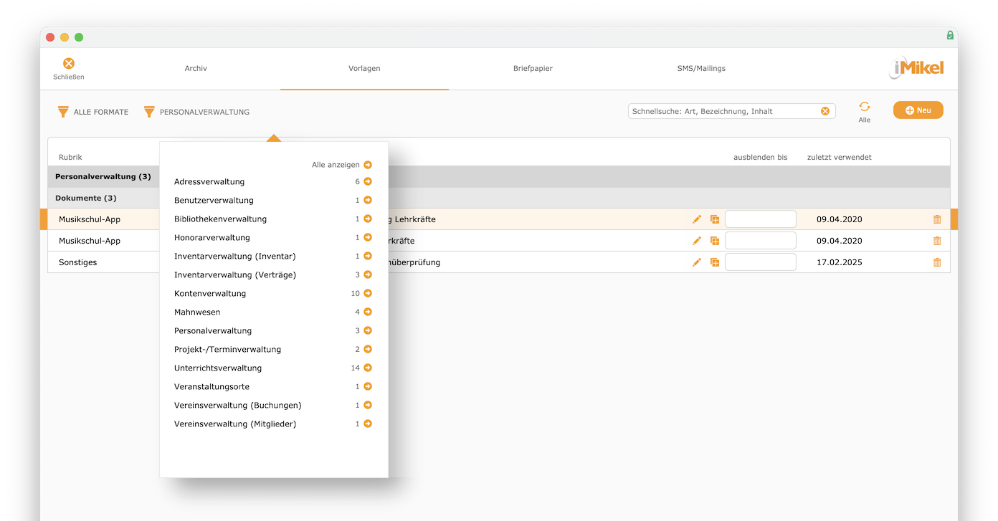
Task: Click the arrow beside Bibliothekenverwaltung
Action: click(368, 219)
